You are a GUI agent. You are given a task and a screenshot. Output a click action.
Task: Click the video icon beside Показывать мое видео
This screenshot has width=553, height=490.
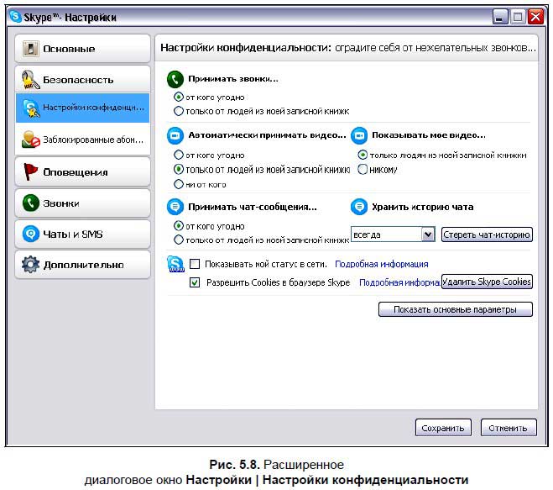tap(358, 134)
